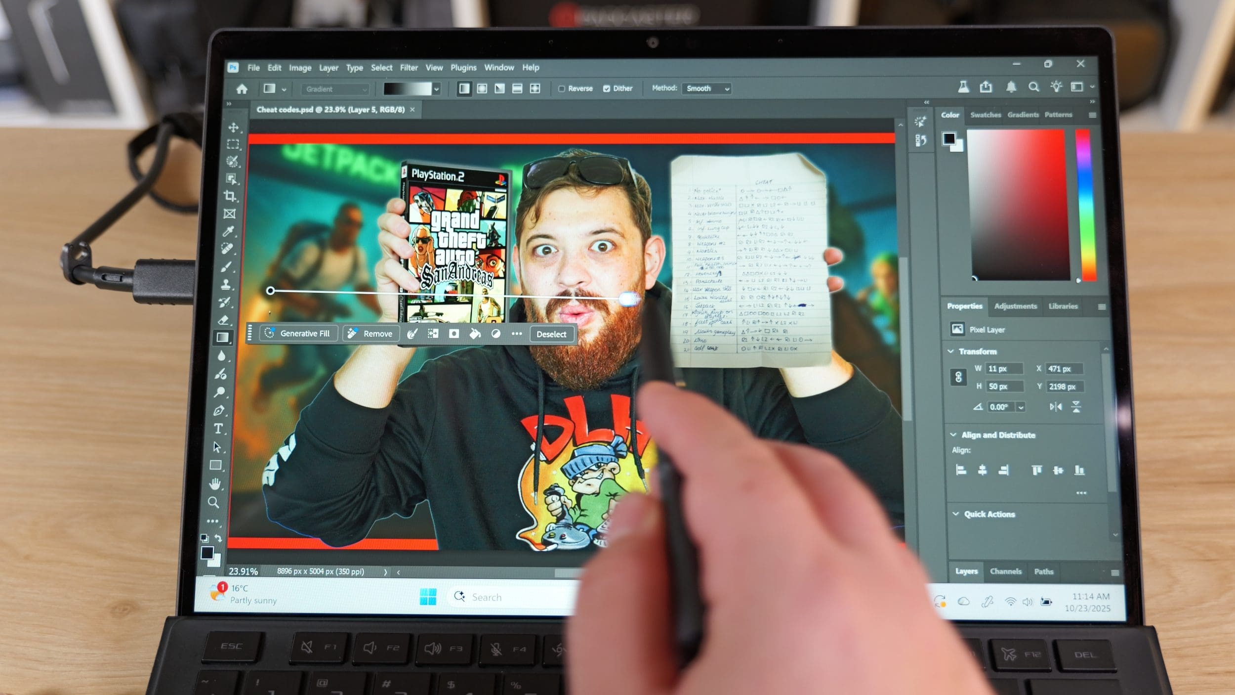
Task: Select the Crop tool
Action: coord(230,196)
